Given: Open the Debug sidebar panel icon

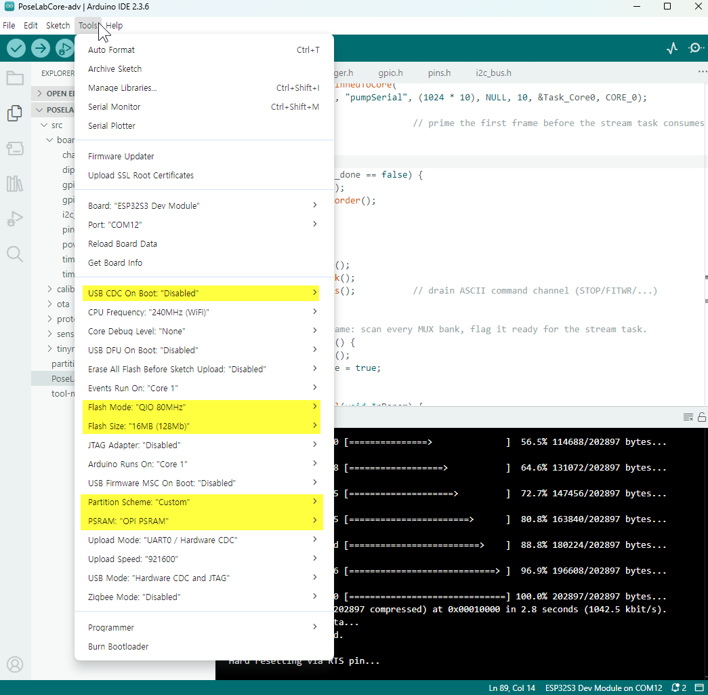Looking at the screenshot, I should click(x=15, y=219).
